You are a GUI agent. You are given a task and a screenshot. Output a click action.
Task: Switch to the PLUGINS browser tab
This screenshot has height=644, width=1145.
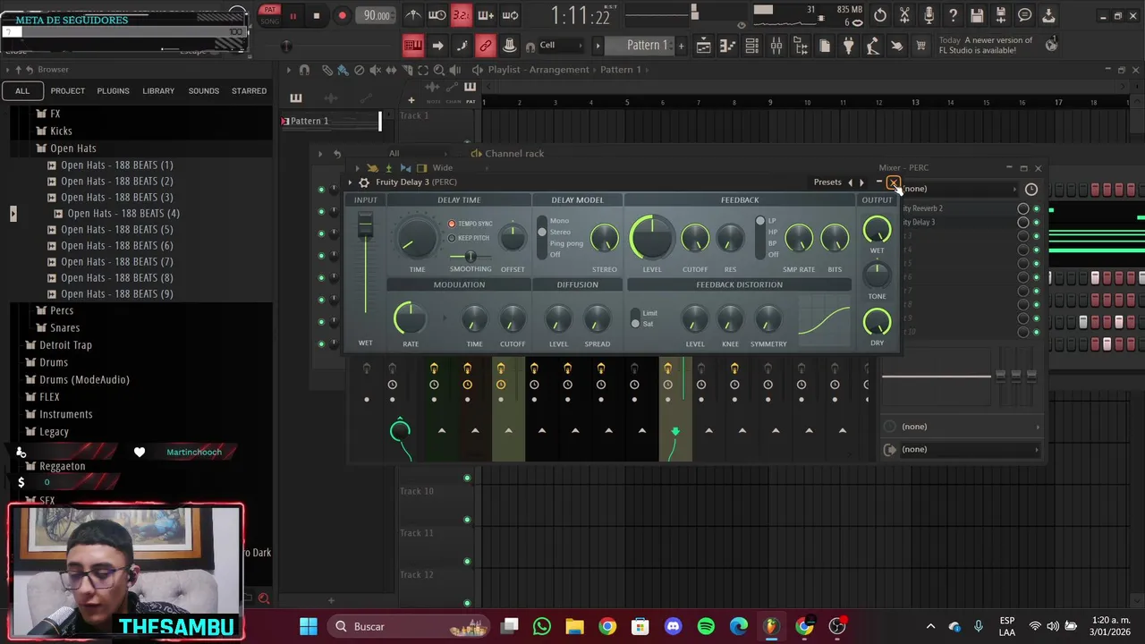click(113, 91)
